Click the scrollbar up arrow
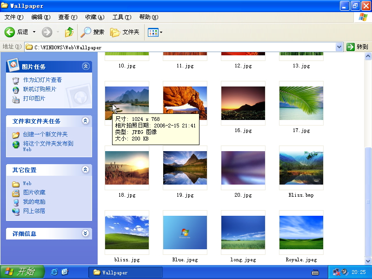Screen dimensions: 372x279 (x=368, y=56)
